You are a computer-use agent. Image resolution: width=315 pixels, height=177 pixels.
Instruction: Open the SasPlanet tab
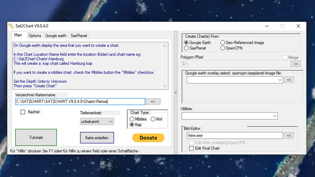pyautogui.click(x=78, y=36)
